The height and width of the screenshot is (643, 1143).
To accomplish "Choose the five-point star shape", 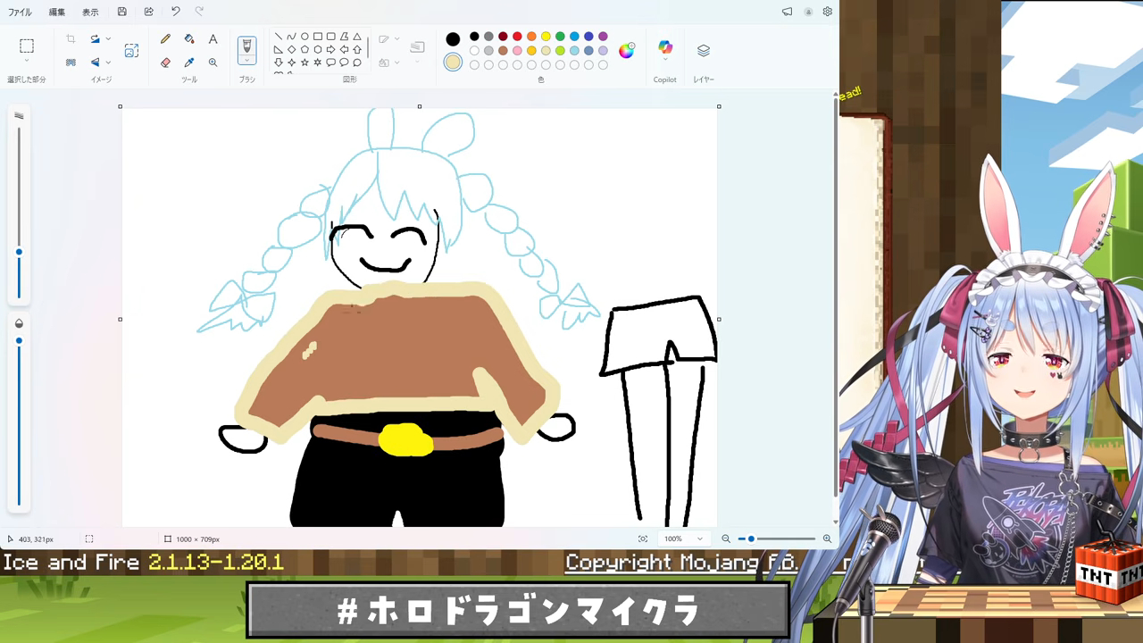I will pos(305,63).
